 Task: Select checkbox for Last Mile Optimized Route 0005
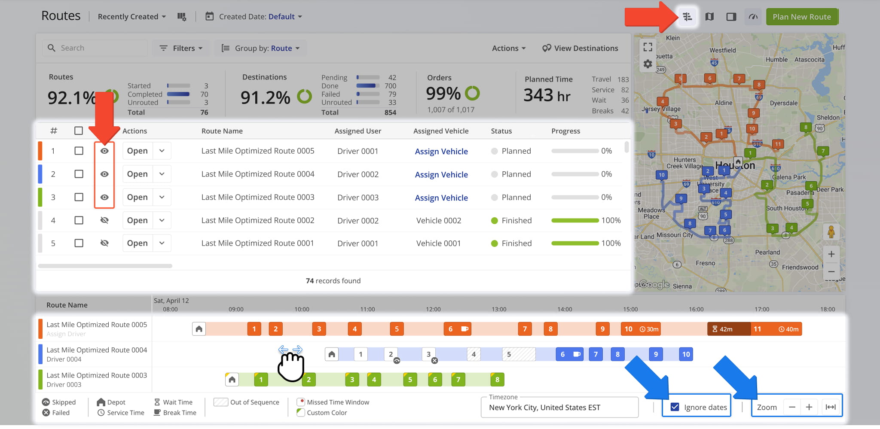[x=79, y=151]
